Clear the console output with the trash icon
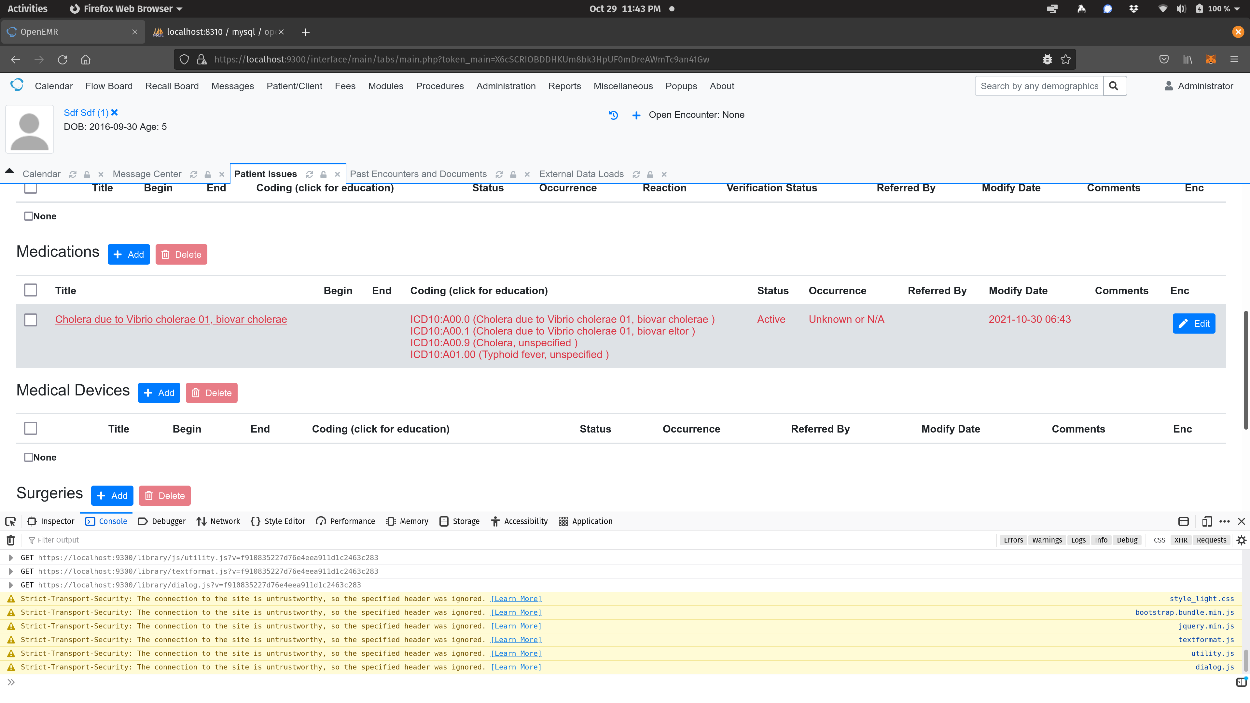This screenshot has width=1250, height=703. (x=10, y=540)
